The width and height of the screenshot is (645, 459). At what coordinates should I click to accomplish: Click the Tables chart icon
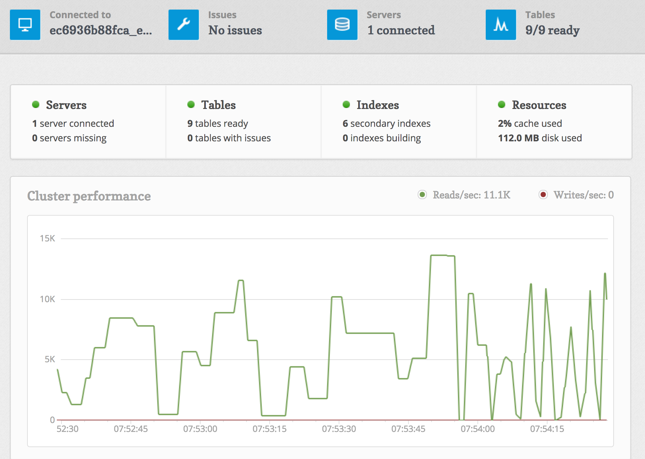[501, 25]
